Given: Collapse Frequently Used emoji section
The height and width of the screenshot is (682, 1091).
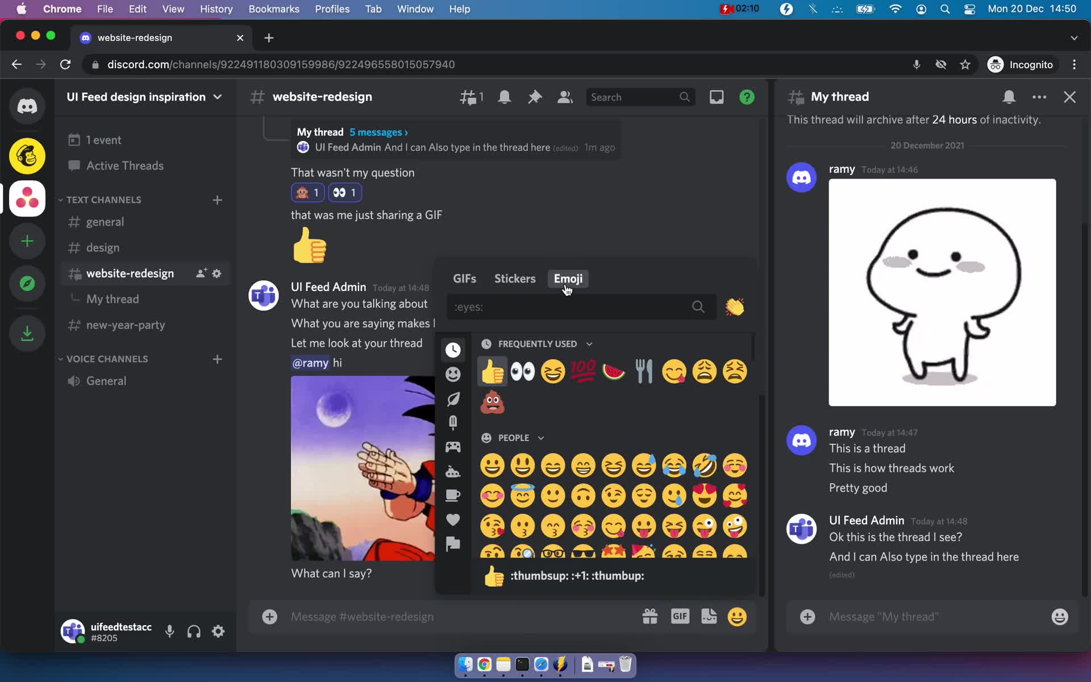Looking at the screenshot, I should coord(537,344).
